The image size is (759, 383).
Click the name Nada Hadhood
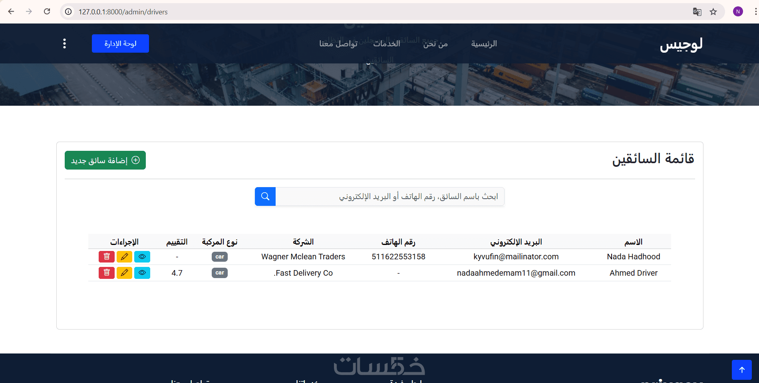(x=634, y=257)
